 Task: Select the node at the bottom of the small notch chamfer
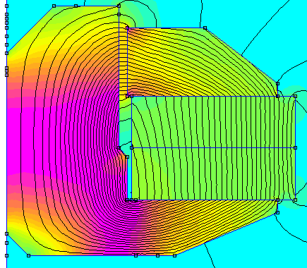127,157
